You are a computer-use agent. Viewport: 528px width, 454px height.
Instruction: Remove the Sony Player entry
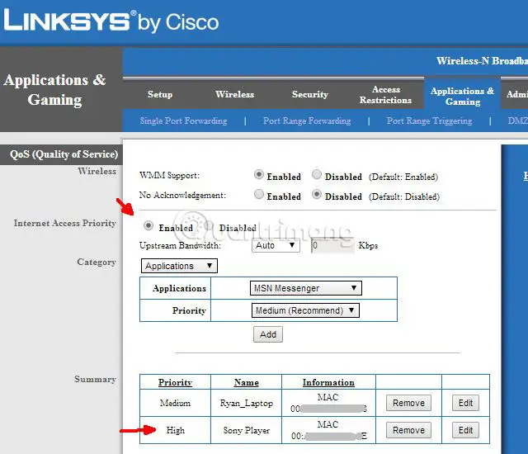pyautogui.click(x=408, y=430)
